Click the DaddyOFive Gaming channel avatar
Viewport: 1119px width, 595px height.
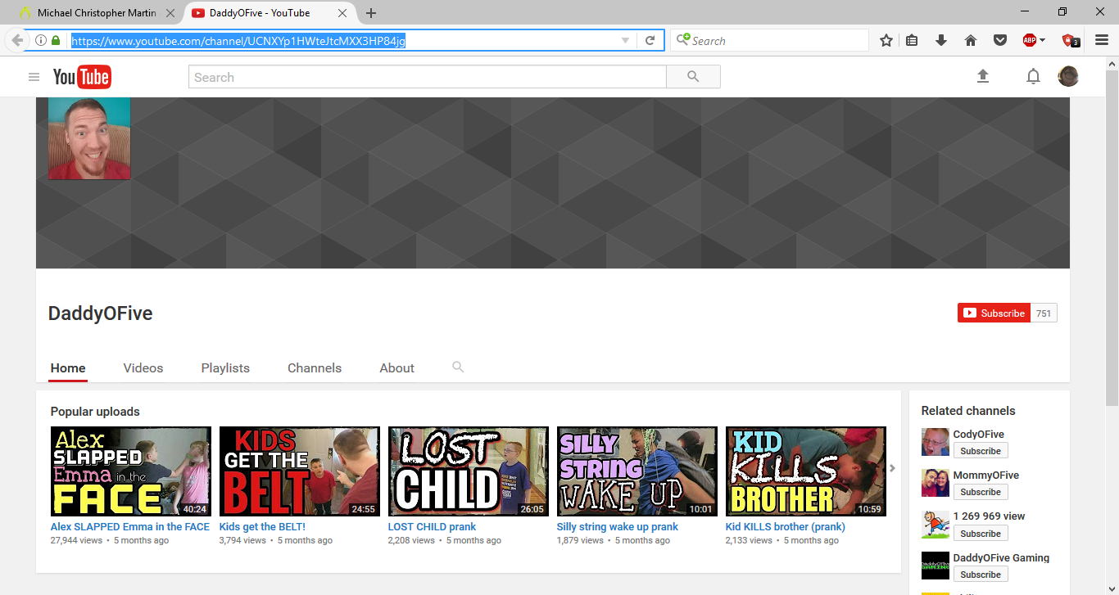click(936, 566)
